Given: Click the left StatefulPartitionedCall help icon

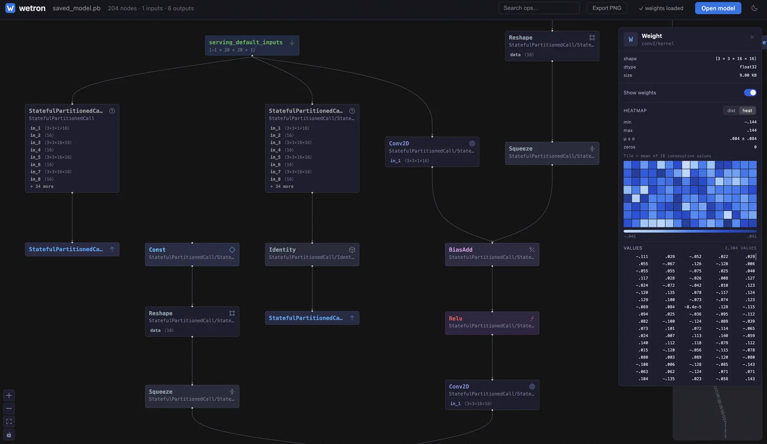Looking at the screenshot, I should pyautogui.click(x=112, y=111).
